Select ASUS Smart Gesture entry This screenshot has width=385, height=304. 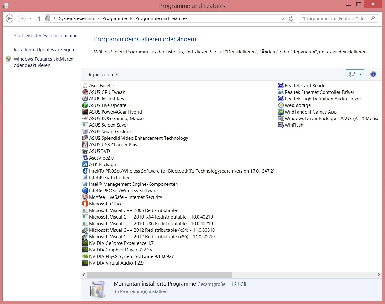106,131
